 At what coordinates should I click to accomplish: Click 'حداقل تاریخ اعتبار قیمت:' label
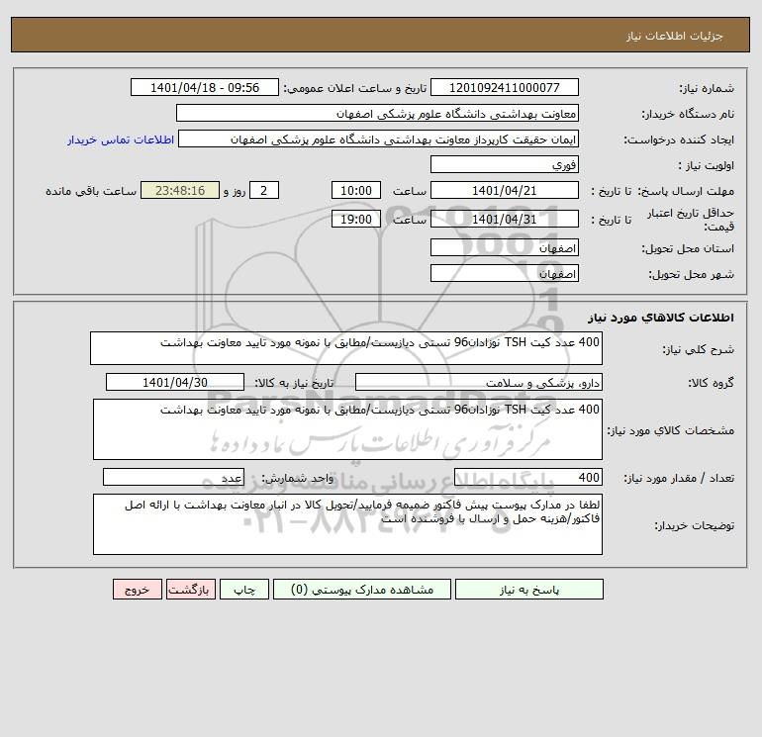pos(691,220)
